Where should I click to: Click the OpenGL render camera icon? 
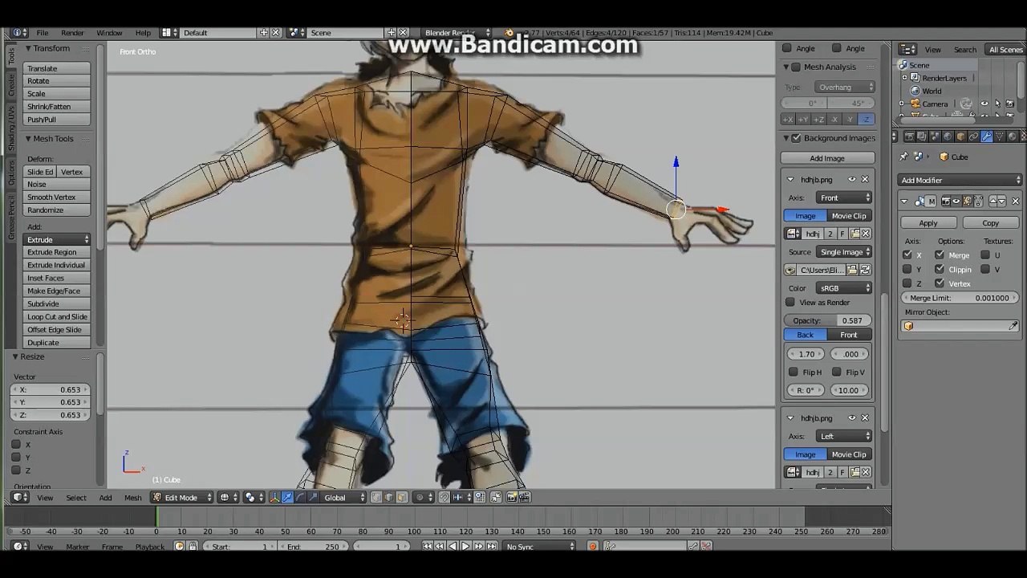[511, 498]
